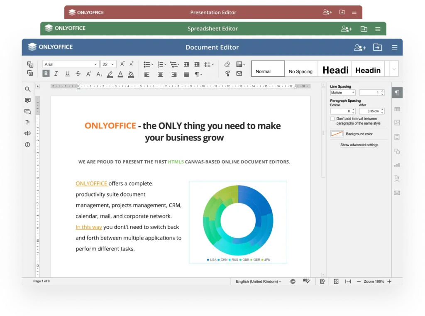Click the About info icon
The height and width of the screenshot is (316, 425).
click(28, 145)
